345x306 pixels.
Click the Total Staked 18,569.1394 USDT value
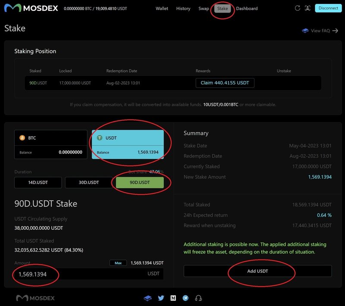(312, 205)
